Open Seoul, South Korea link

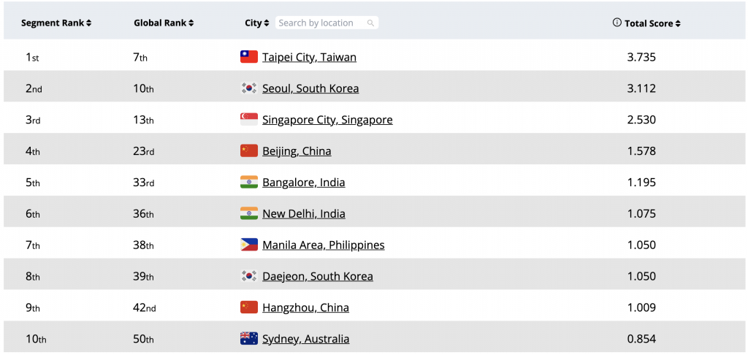pyautogui.click(x=310, y=88)
